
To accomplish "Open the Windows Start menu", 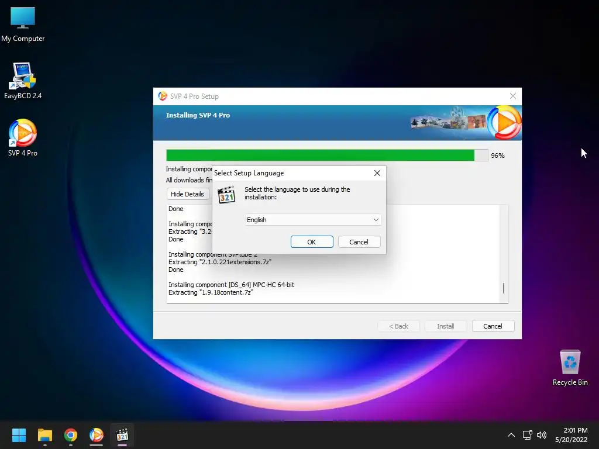I will tap(19, 435).
